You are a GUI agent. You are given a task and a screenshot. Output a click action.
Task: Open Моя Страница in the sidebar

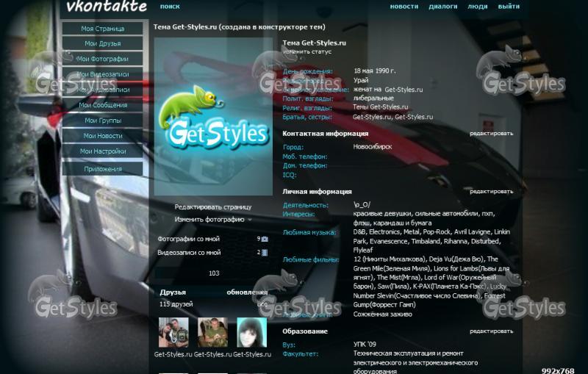click(x=102, y=29)
